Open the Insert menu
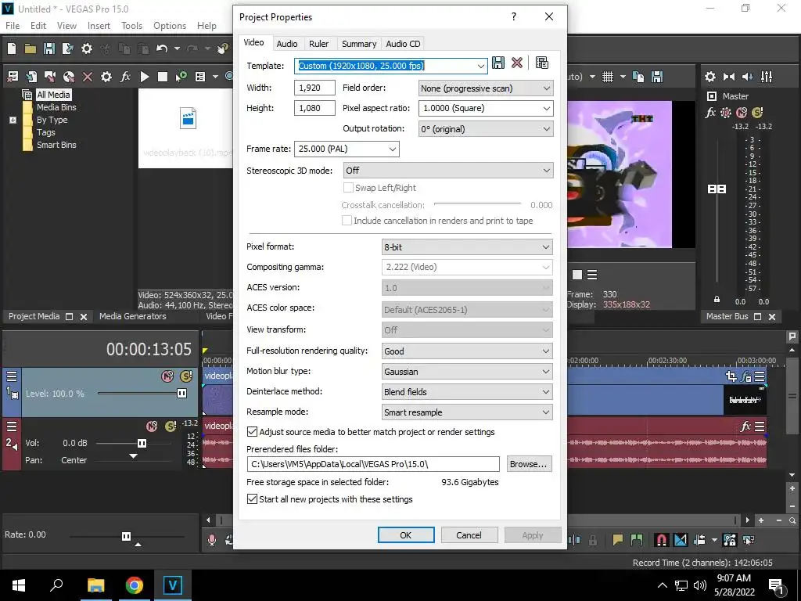Screen dimensions: 801x601 [x=99, y=26]
